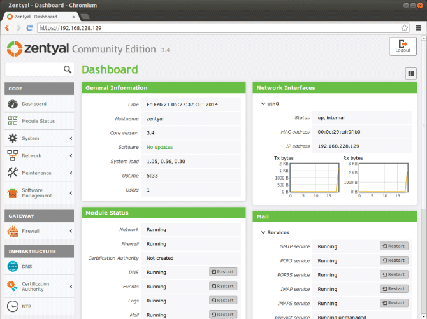The width and height of the screenshot is (427, 319).
Task: Click the Dashboard gauge icon in sidebar
Action: pyautogui.click(x=13, y=104)
